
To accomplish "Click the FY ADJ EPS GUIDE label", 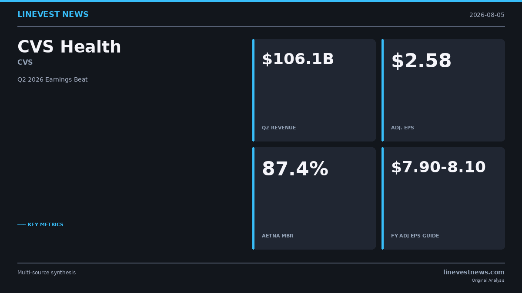I will point(415,236).
